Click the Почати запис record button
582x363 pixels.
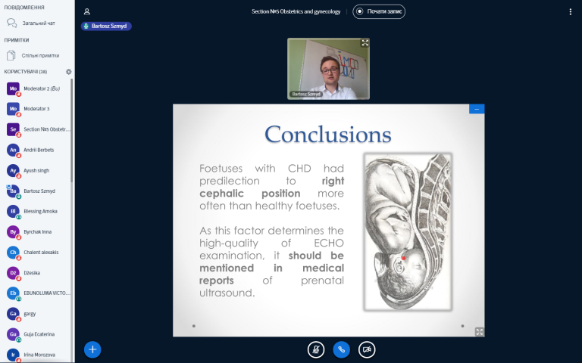379,11
